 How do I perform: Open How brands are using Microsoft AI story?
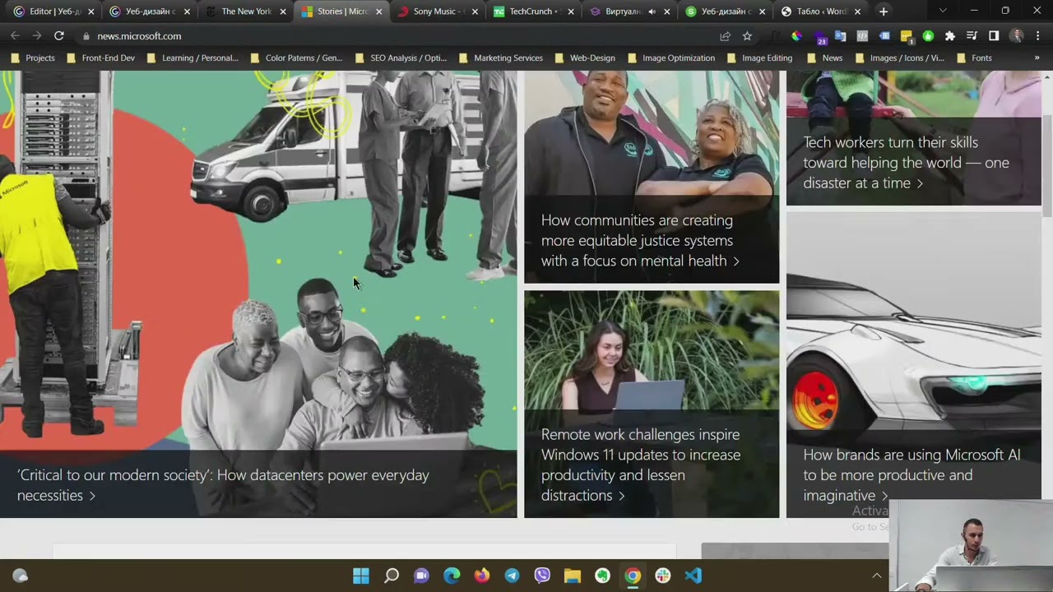coord(912,475)
